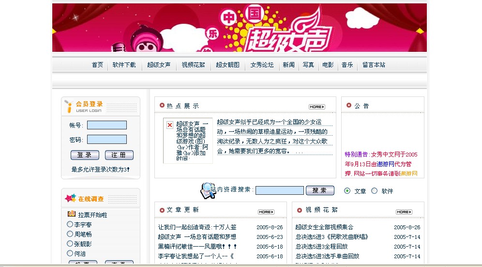Click the magnifier search icon

coord(208,190)
